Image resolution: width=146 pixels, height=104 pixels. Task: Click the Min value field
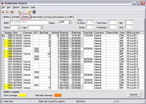(x=129, y=22)
